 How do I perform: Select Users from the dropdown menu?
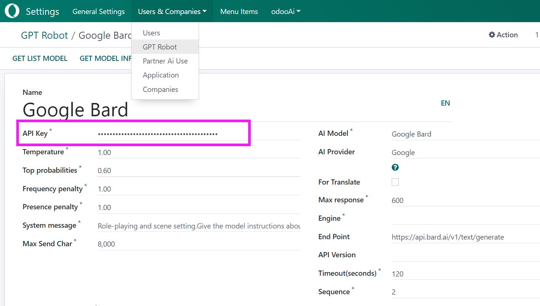pos(151,33)
